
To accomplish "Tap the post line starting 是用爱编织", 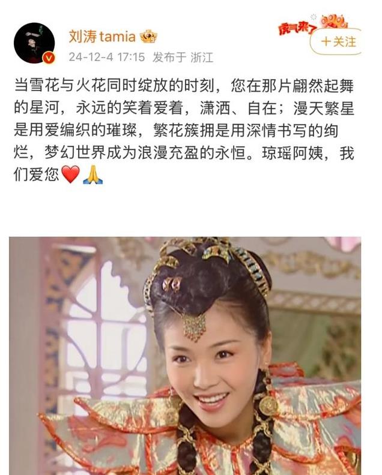I will point(176,131).
